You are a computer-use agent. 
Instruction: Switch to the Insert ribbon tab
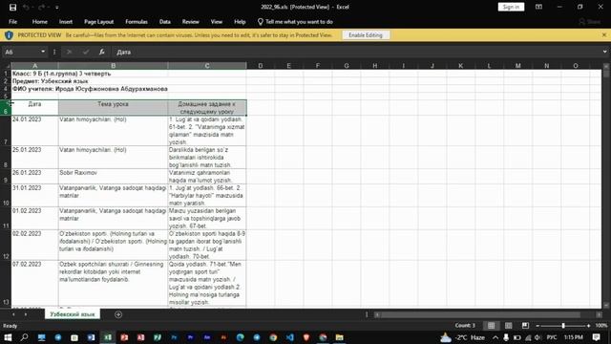[x=66, y=22]
